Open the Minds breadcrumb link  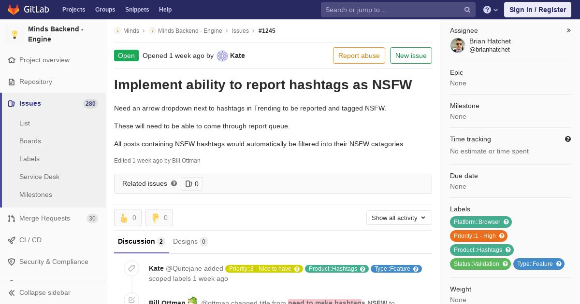click(131, 31)
